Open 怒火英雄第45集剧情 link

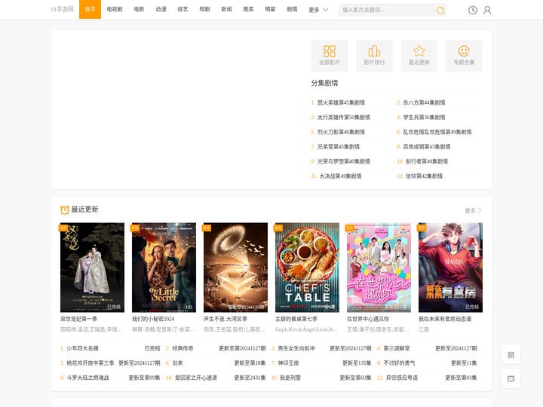click(x=341, y=103)
